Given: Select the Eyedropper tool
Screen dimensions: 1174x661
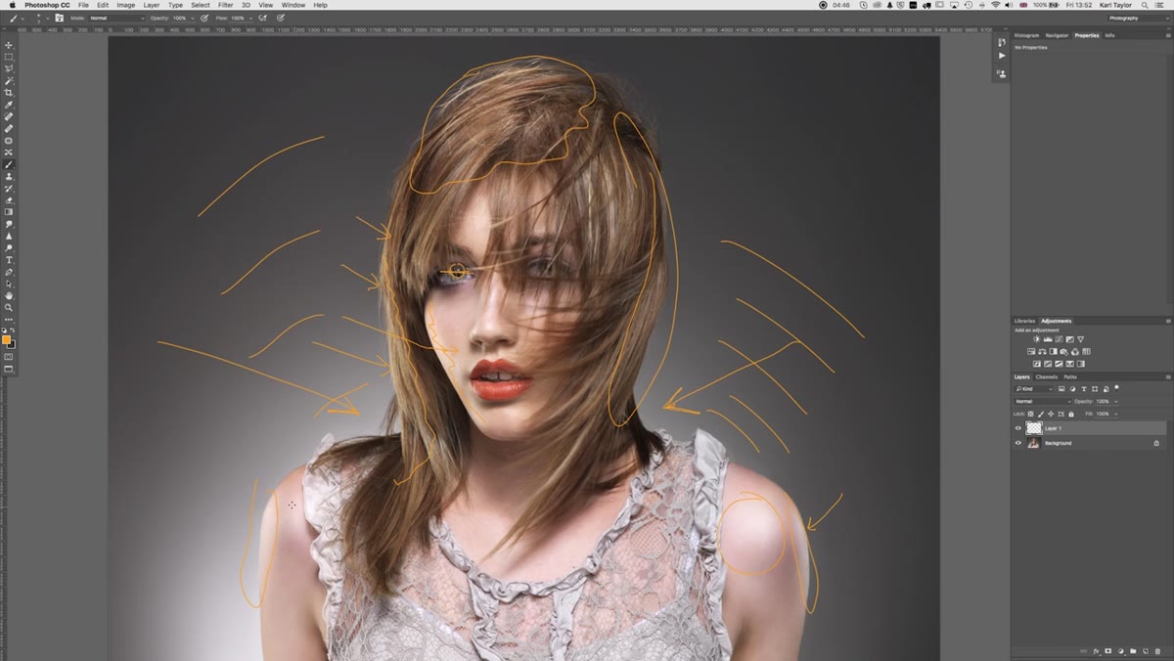Looking at the screenshot, I should click(9, 105).
